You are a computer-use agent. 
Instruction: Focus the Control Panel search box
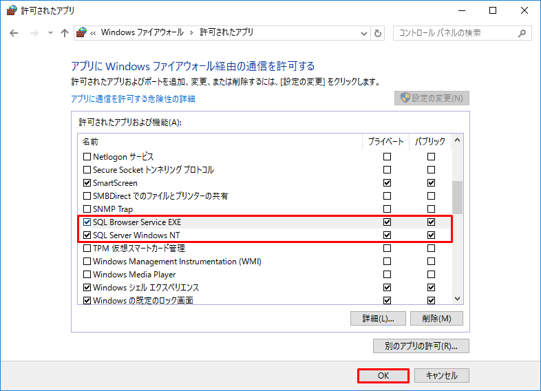462,33
